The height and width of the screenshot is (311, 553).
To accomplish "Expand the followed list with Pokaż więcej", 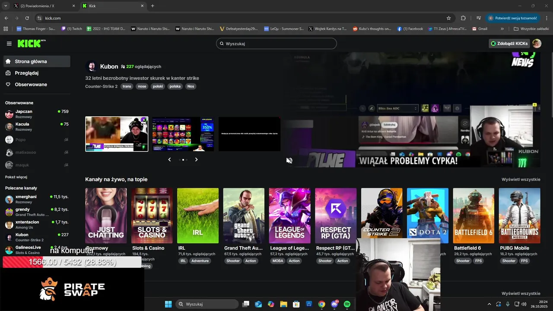I will point(16,177).
